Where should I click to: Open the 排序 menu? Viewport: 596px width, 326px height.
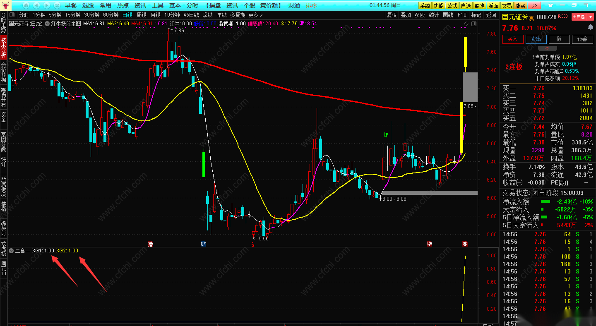click(312, 5)
